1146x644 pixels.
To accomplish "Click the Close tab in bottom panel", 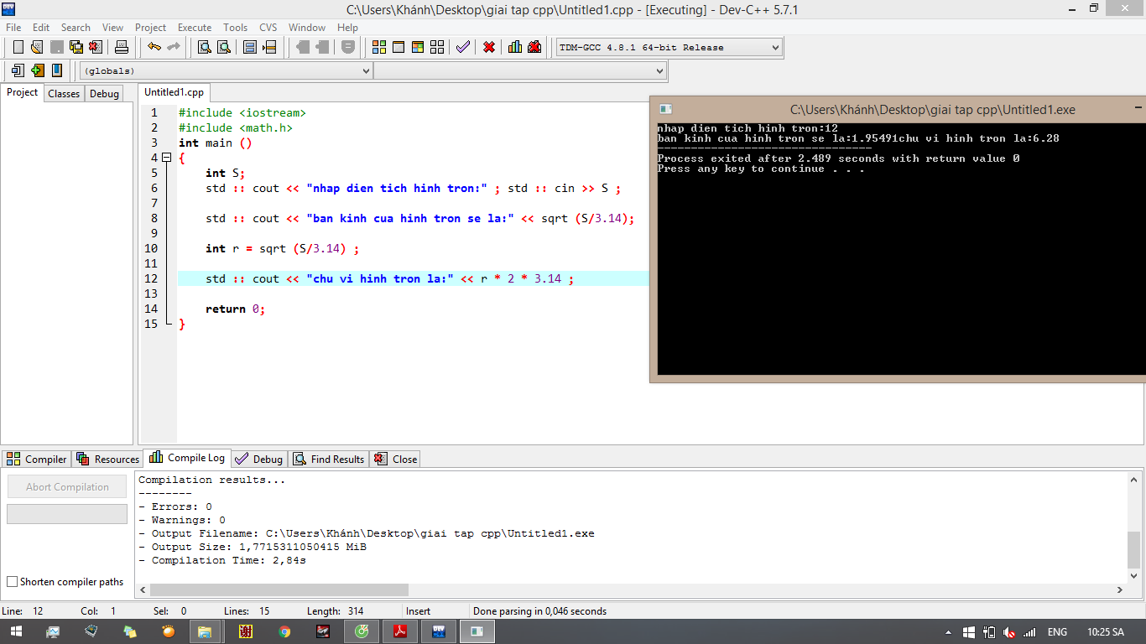I will point(396,459).
